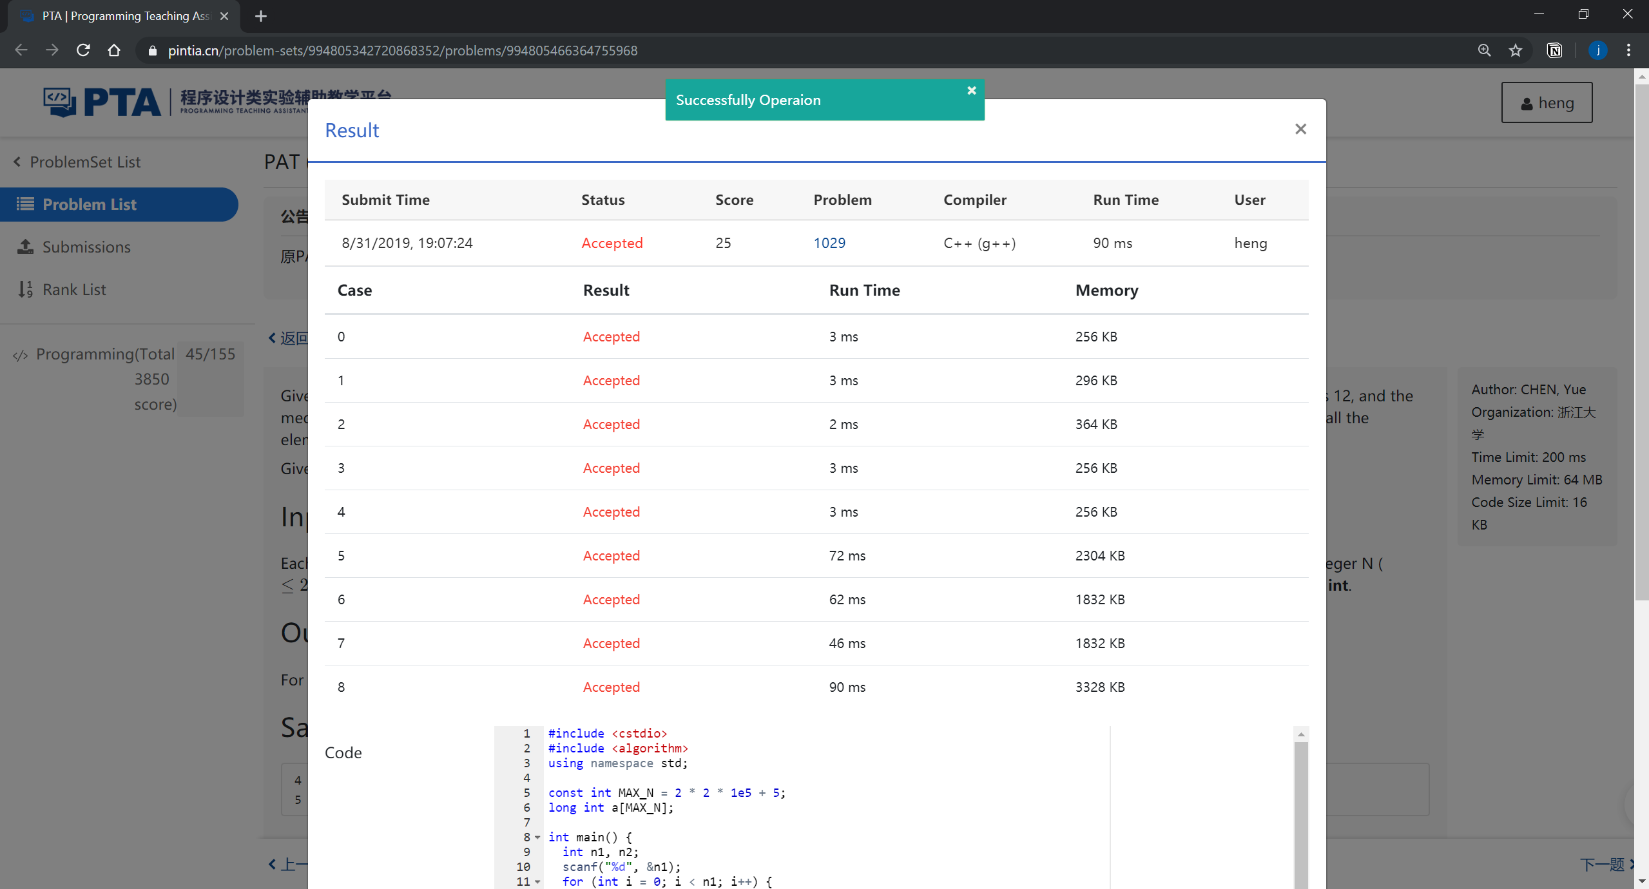Go back to ProblemSet List
1649x889 pixels.
coord(77,162)
